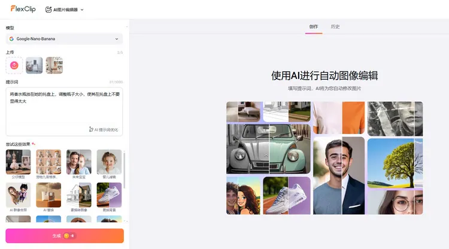Click the 使用AI进行自动图像编辑 heading
The image size is (449, 249).
(x=324, y=75)
